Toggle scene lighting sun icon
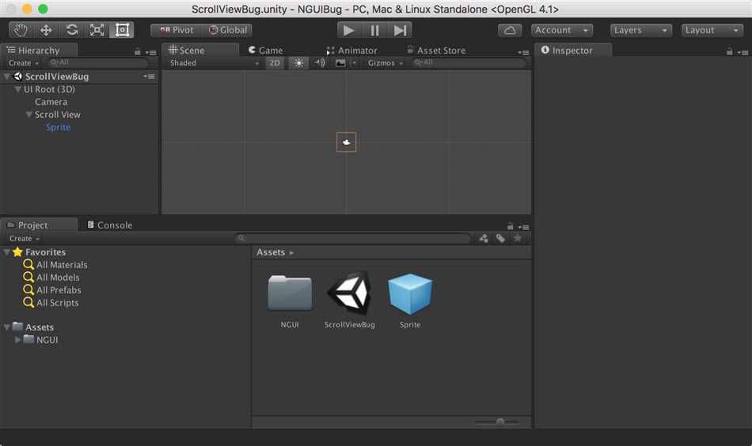752x446 pixels. pyautogui.click(x=298, y=62)
